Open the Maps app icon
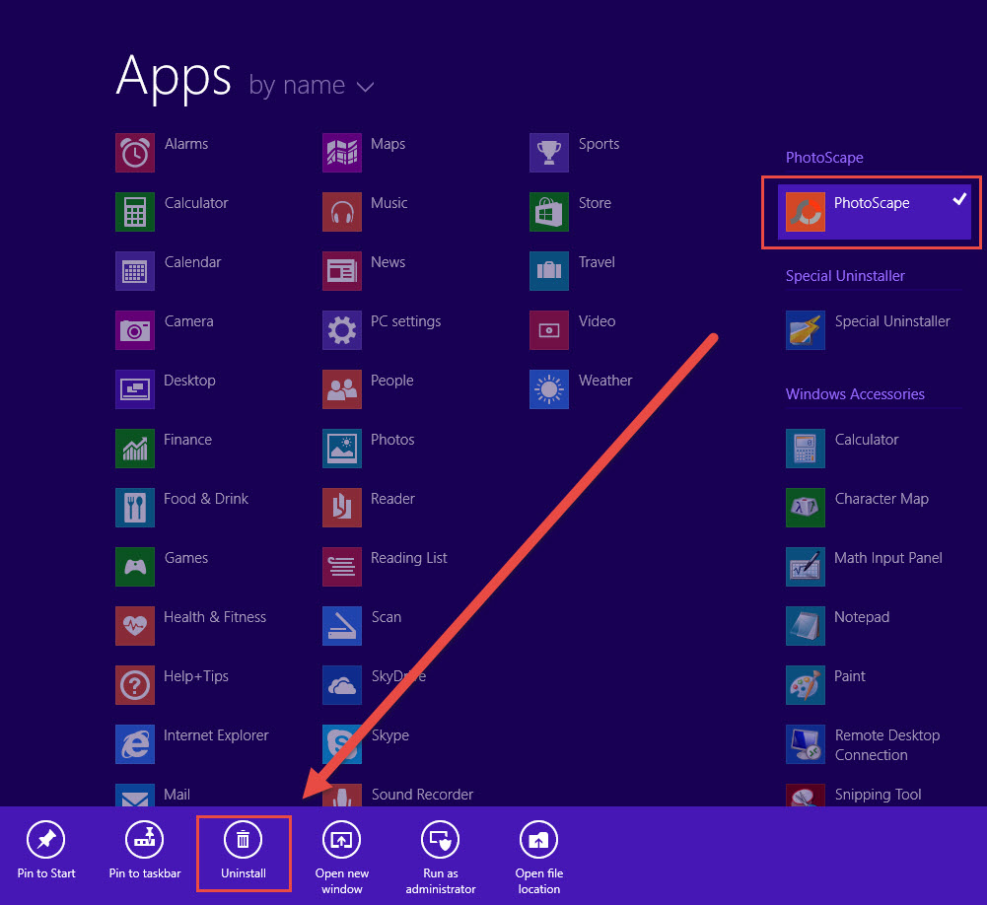 [342, 152]
